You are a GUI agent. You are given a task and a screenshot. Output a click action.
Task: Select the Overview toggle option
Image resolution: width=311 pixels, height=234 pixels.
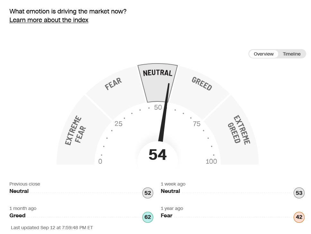coord(263,54)
